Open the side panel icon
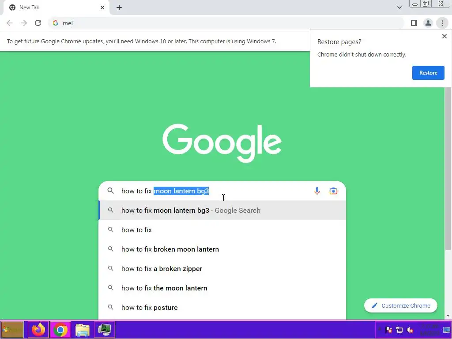The image size is (452, 339). pyautogui.click(x=414, y=23)
